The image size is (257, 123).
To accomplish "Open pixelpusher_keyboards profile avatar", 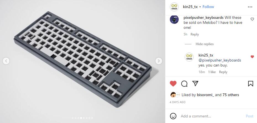I will pyautogui.click(x=174, y=20).
